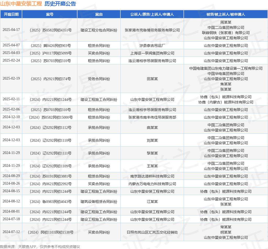Screen dimensions: 268x249
Task: Click plaintiff 涉县泰吉吊运厂
Action: [152, 46]
